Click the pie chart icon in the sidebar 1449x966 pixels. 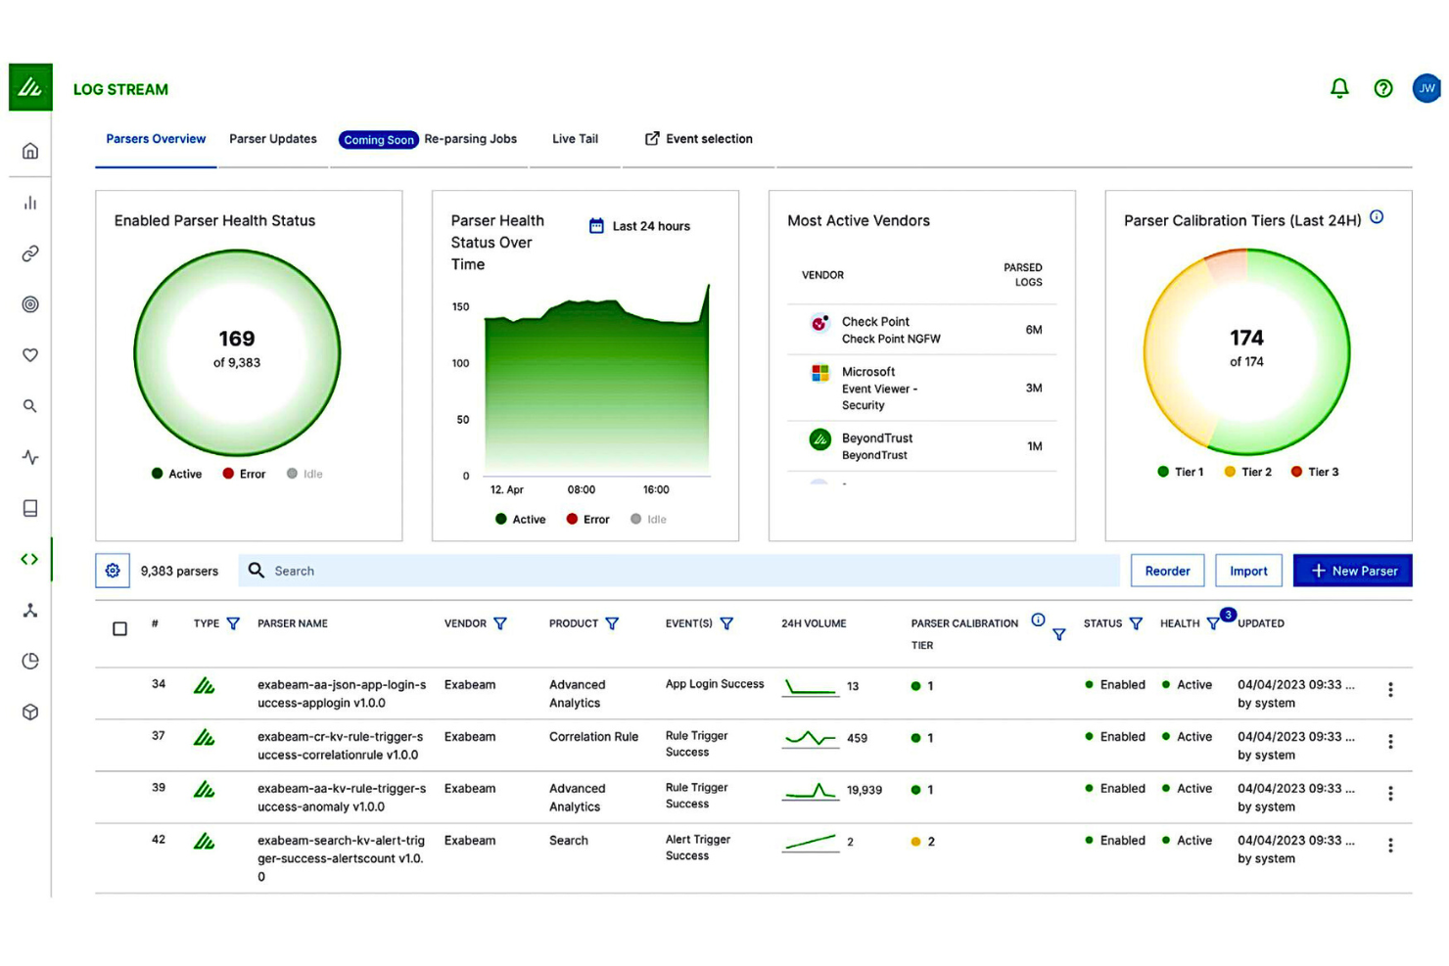pos(29,661)
